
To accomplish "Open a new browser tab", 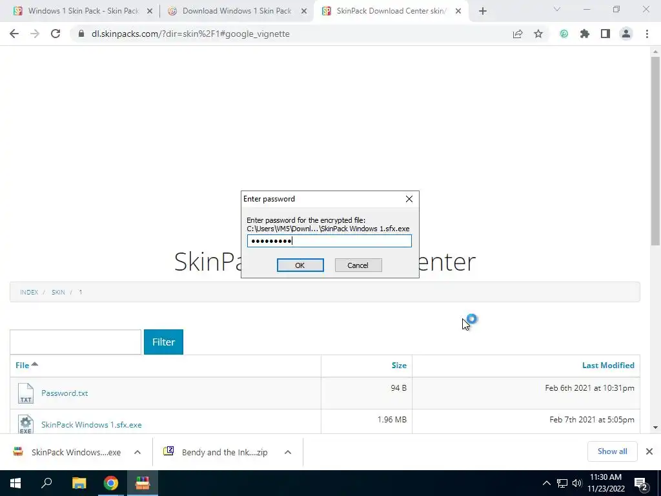I will (x=483, y=11).
